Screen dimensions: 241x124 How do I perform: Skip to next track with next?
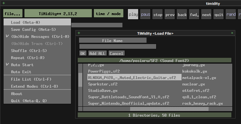pos(206,14)
